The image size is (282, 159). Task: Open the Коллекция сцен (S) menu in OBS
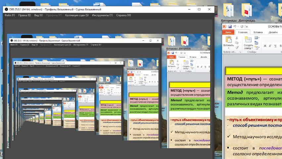77,15
